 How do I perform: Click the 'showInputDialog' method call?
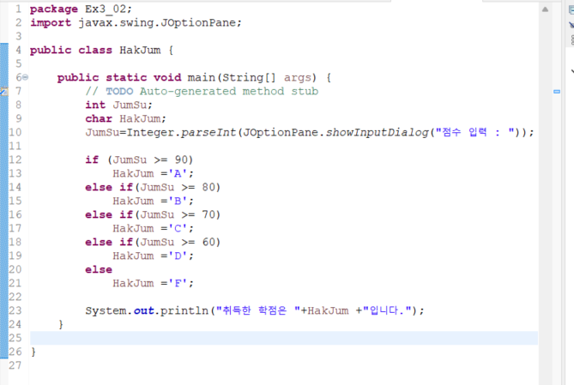pos(377,132)
